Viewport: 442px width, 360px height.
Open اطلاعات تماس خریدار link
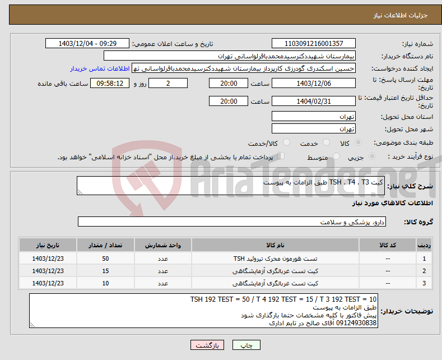(x=100, y=68)
